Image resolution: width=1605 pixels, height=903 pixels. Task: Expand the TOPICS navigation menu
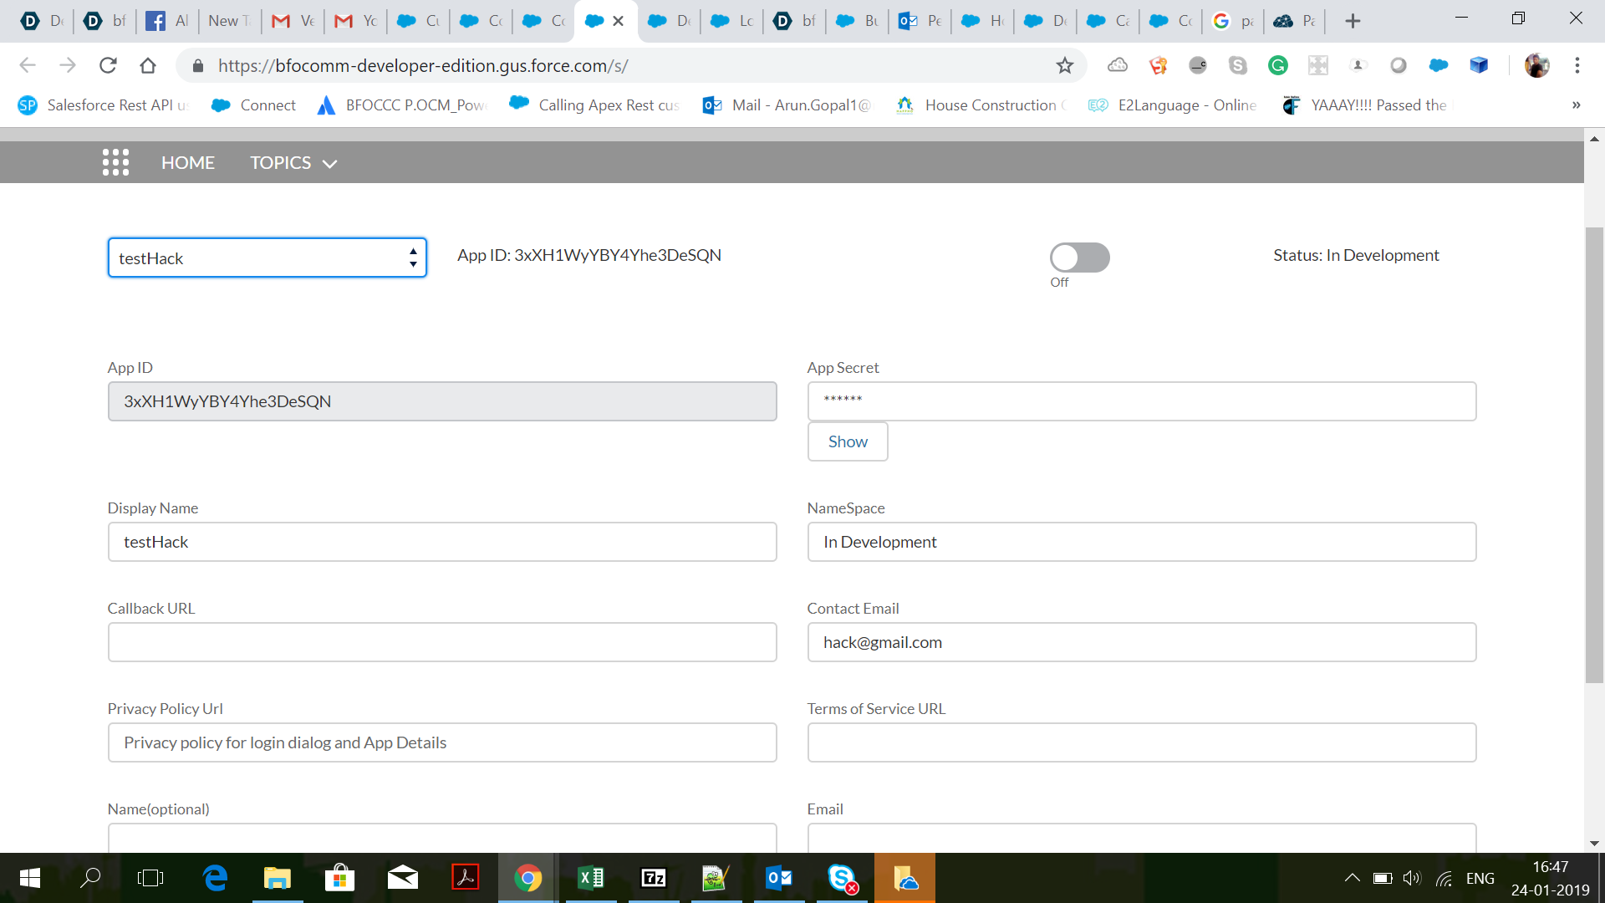tap(293, 163)
